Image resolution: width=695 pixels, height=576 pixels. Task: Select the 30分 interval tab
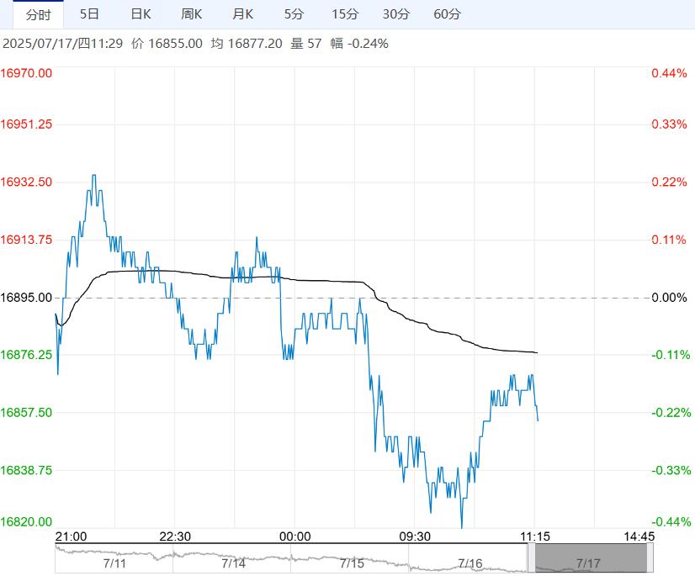(395, 14)
